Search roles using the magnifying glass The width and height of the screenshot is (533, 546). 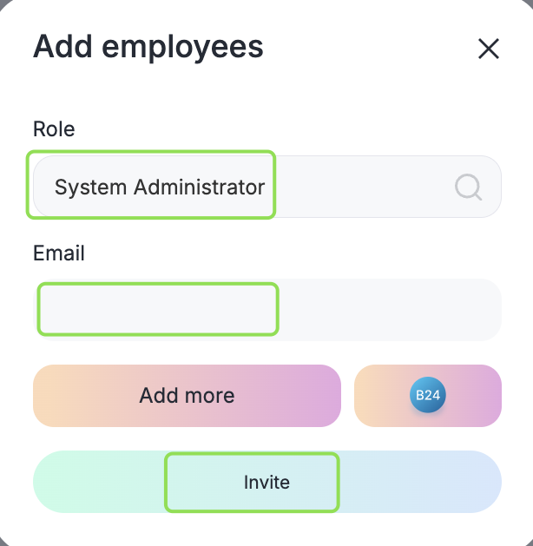tap(468, 187)
